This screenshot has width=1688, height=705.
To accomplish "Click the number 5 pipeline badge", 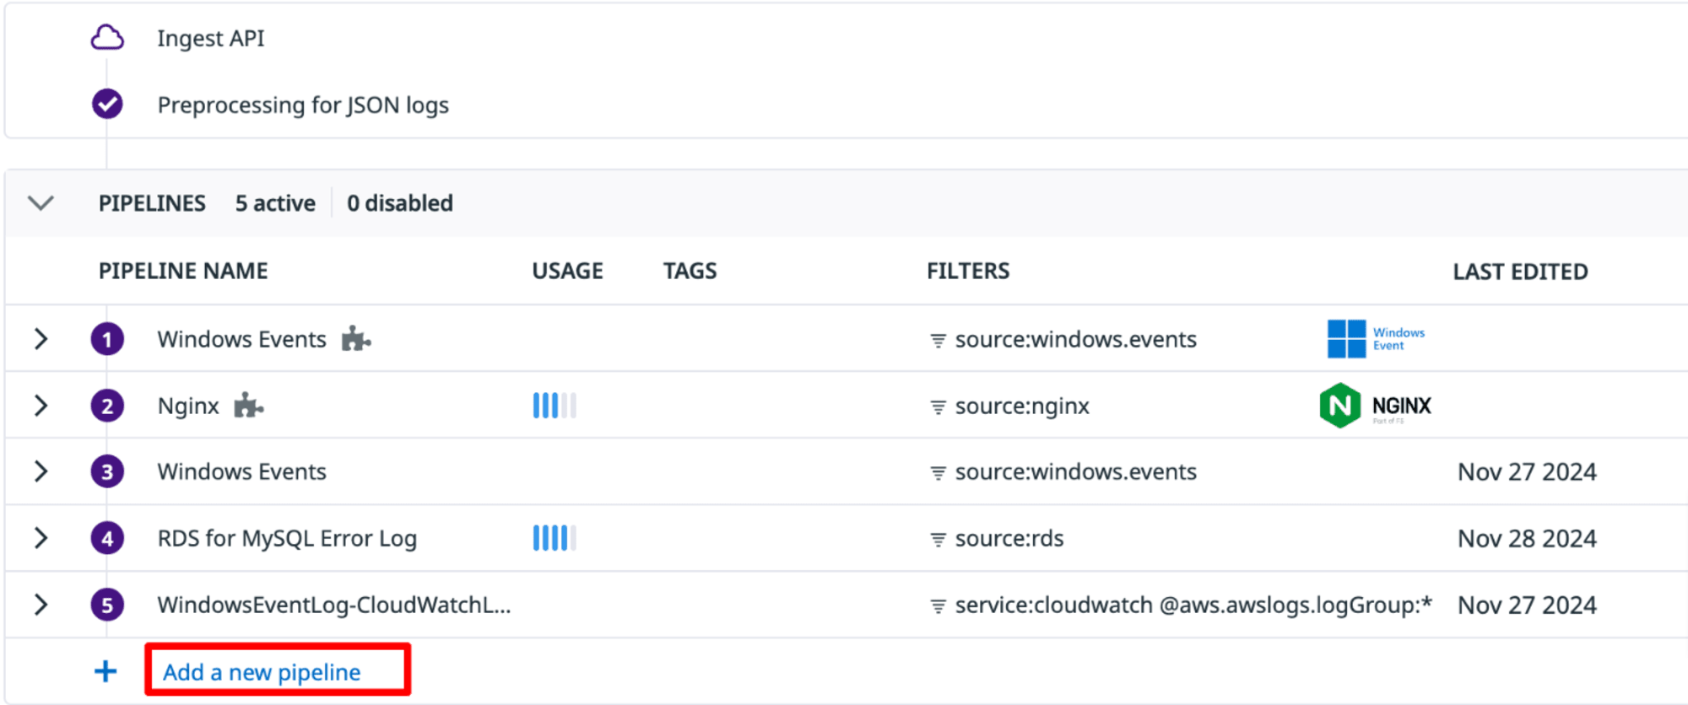I will [x=107, y=605].
